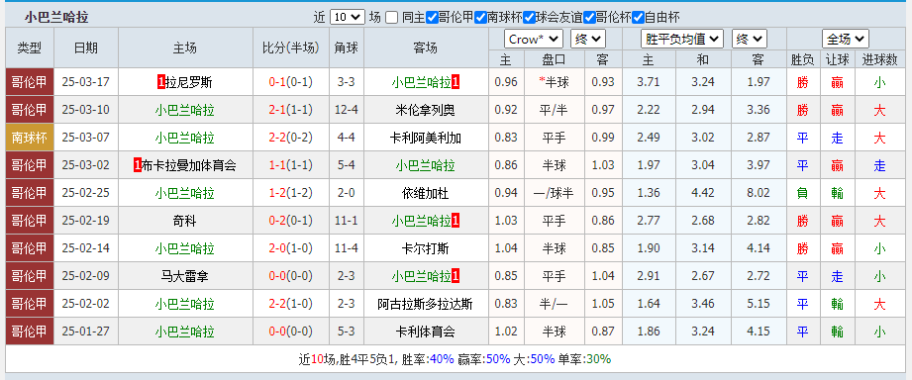Click handicap 一/球半 cell
The width and height of the screenshot is (912, 380).
pos(555,193)
